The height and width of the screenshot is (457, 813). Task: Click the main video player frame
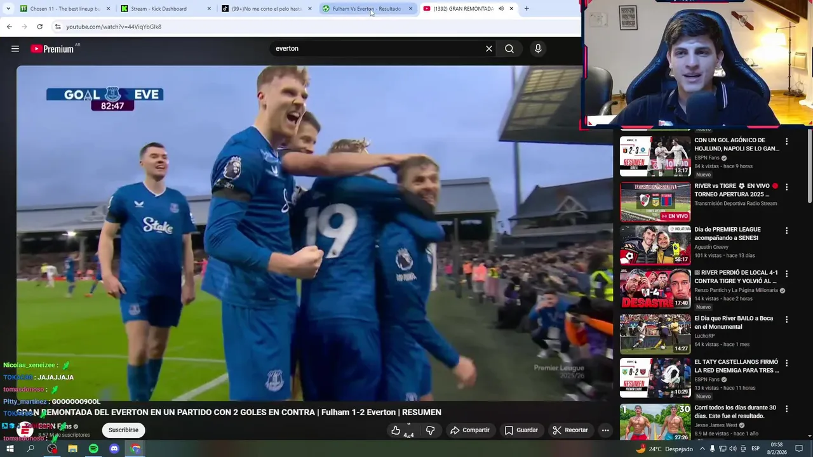point(314,233)
